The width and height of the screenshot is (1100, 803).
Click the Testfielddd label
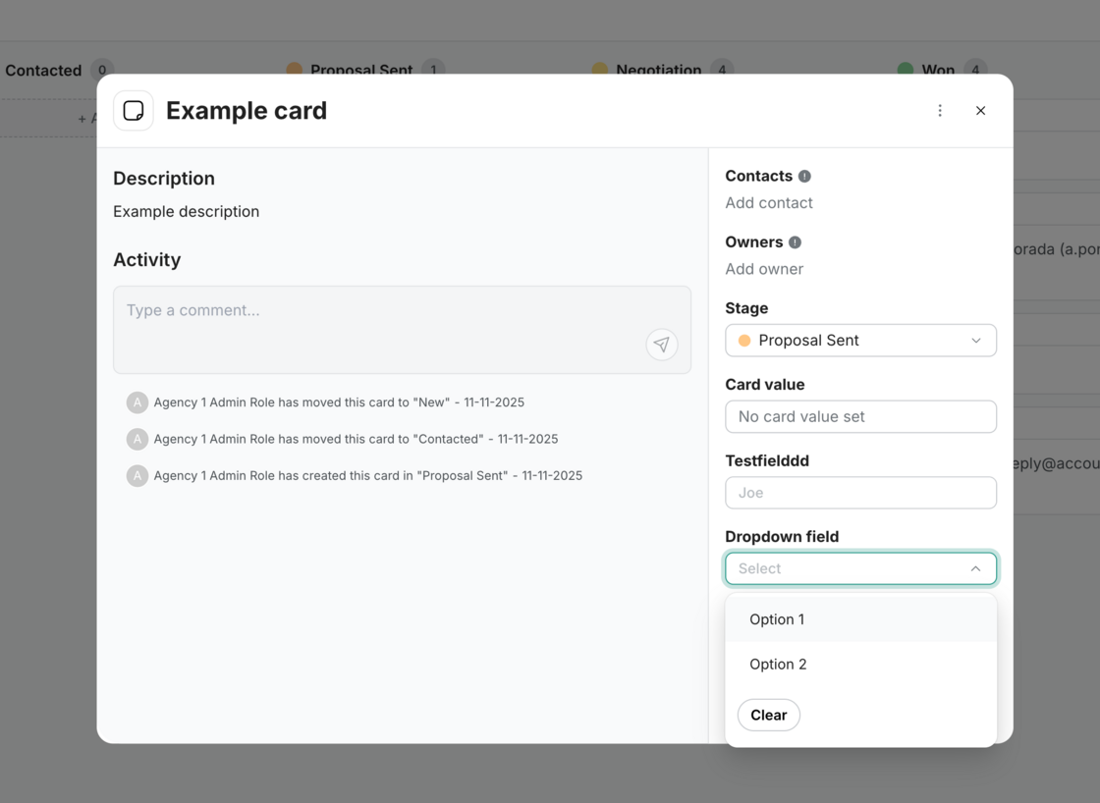[x=767, y=460]
